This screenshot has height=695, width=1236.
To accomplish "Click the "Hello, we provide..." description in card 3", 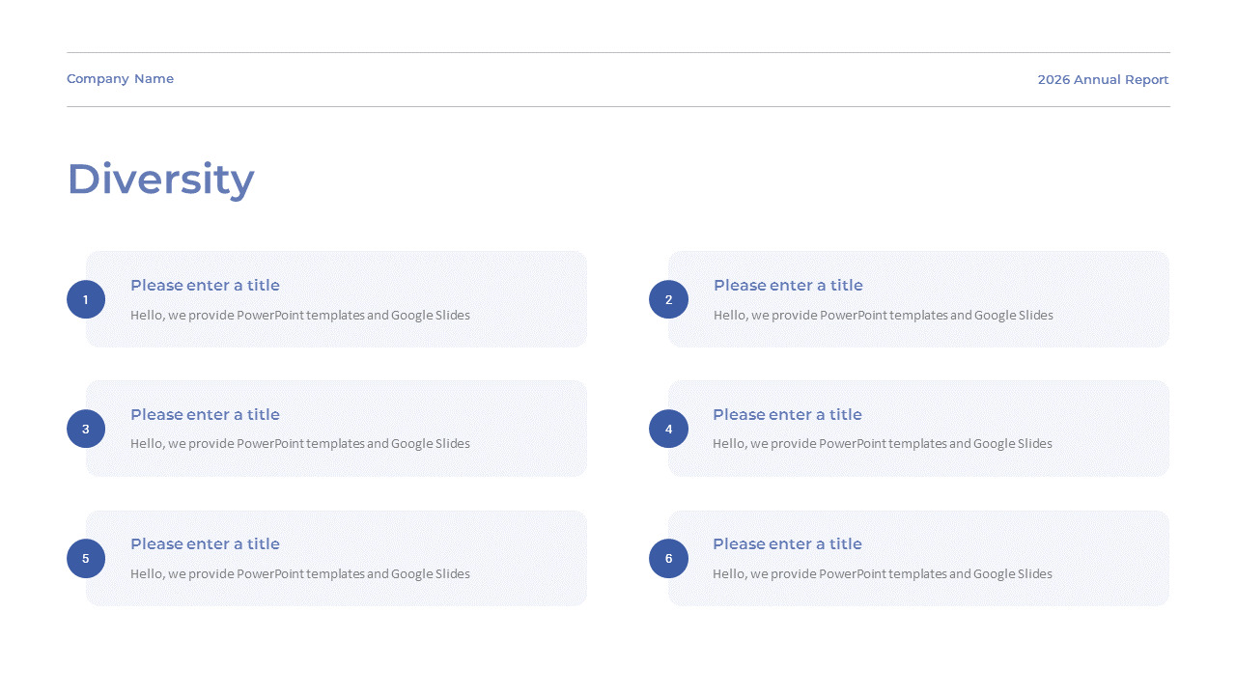I will click(x=300, y=444).
